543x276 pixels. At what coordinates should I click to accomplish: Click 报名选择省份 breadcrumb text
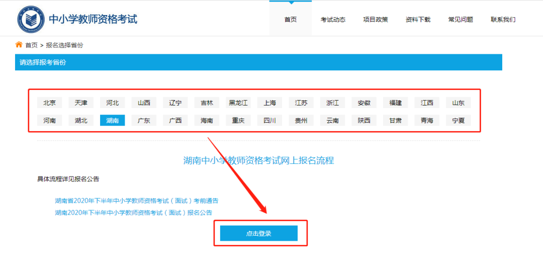pyautogui.click(x=65, y=45)
